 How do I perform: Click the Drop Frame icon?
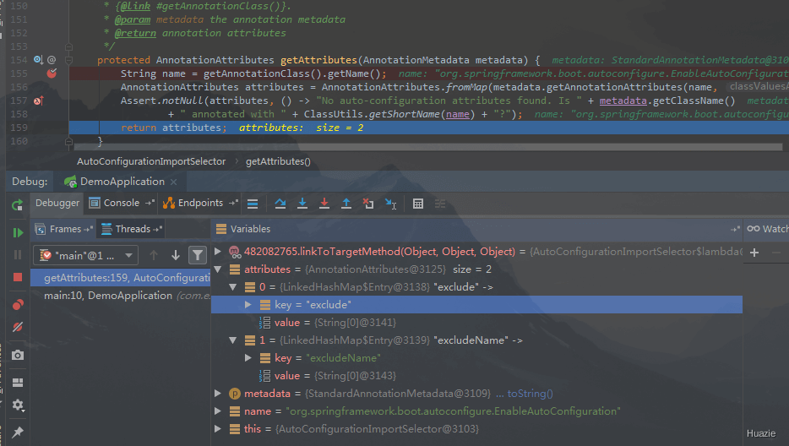[x=368, y=204]
